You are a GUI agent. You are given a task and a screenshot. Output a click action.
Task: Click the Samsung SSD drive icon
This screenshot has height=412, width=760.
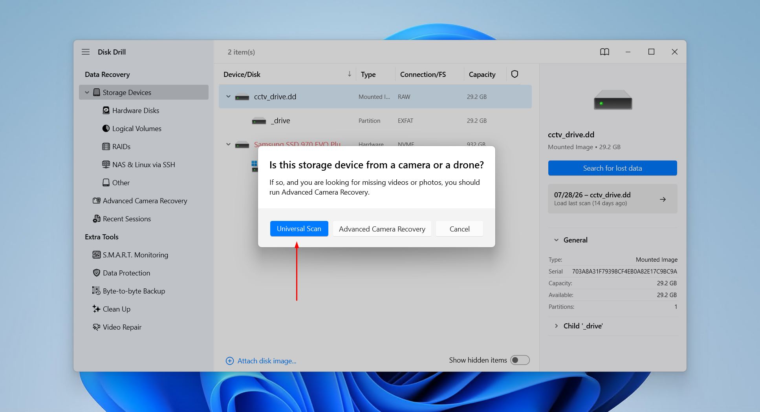[x=242, y=144]
